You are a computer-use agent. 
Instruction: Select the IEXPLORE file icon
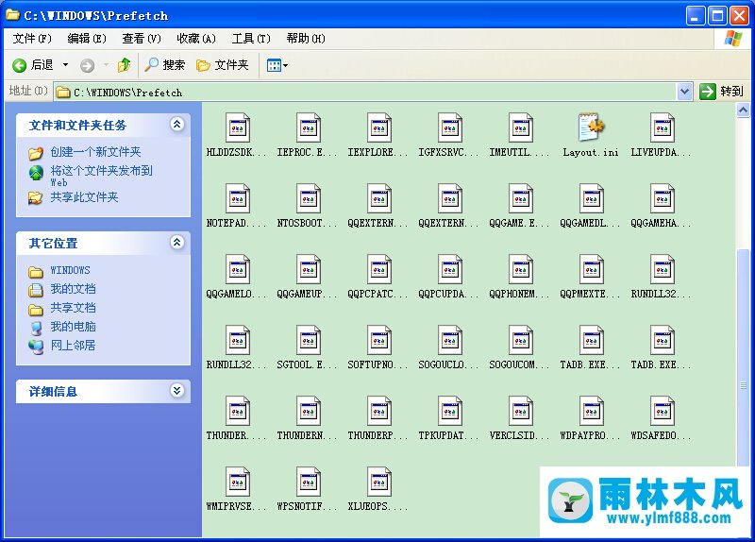click(379, 127)
